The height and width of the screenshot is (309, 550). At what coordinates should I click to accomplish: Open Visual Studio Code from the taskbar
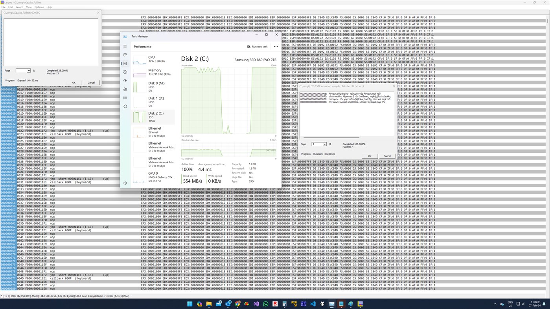[313, 304]
